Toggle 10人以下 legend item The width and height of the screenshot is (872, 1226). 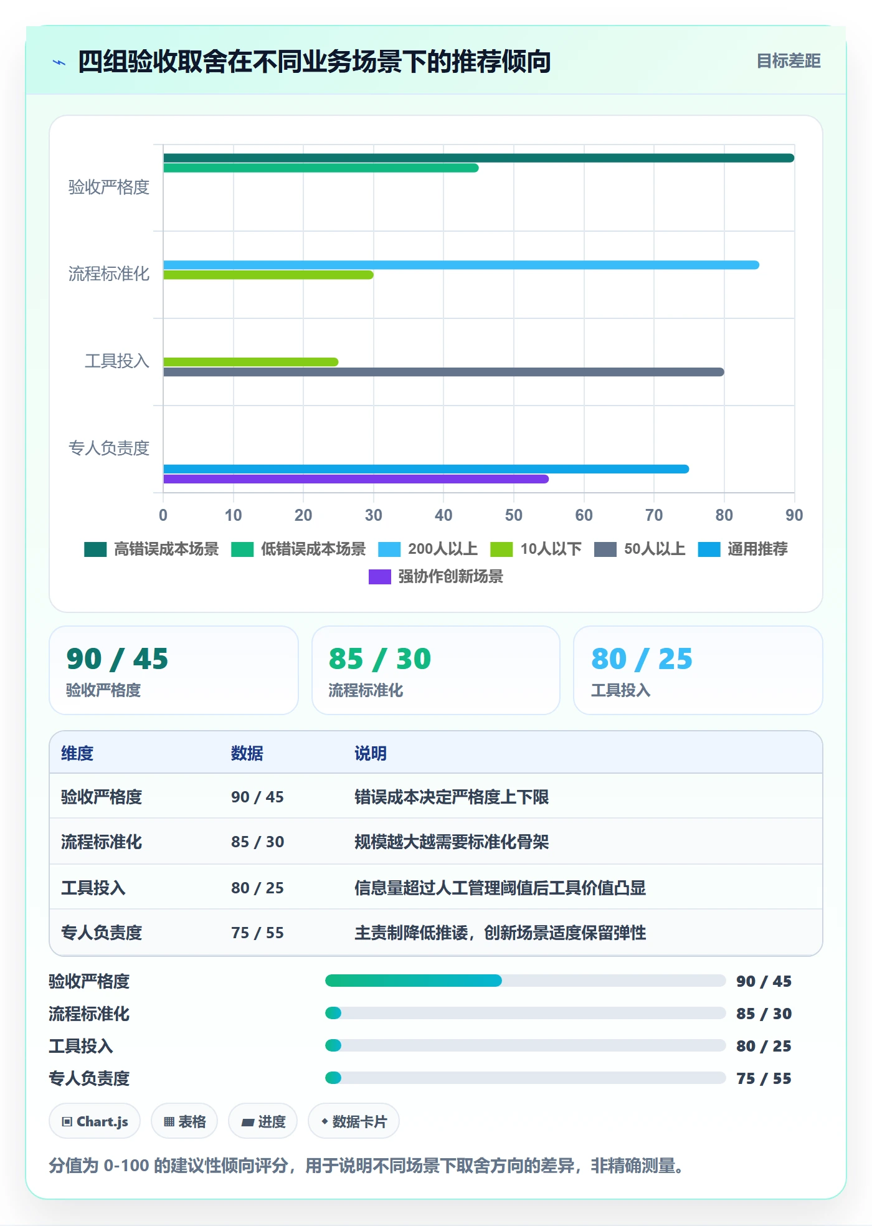pos(536,549)
